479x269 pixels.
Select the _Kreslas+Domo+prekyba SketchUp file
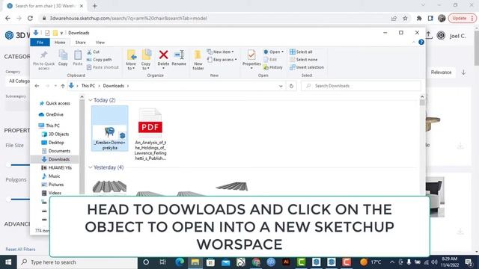point(110,129)
